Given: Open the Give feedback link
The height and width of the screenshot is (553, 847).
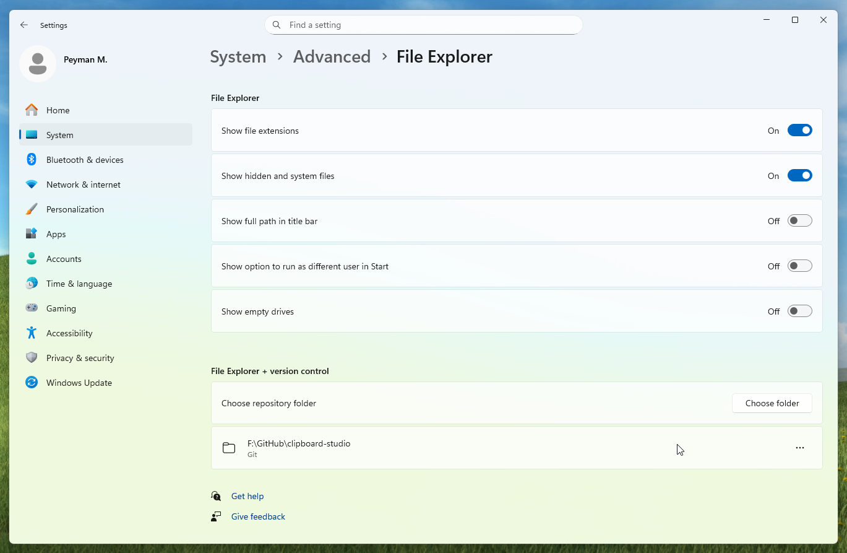Looking at the screenshot, I should tap(258, 516).
